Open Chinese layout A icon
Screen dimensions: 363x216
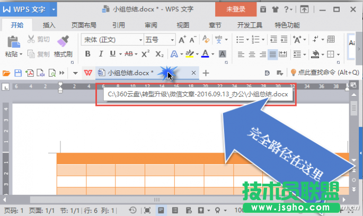click(297, 39)
